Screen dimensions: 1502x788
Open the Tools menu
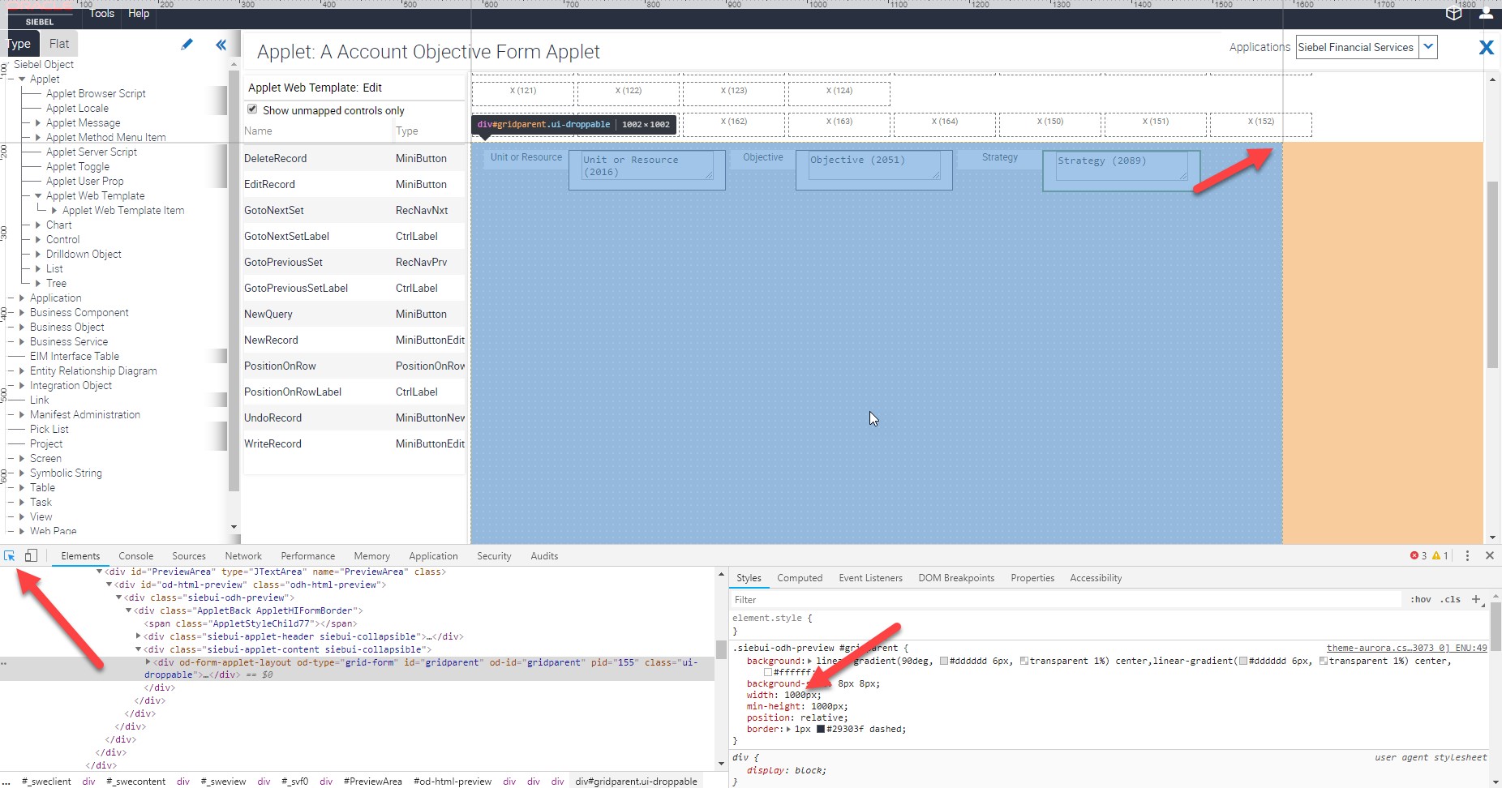102,13
